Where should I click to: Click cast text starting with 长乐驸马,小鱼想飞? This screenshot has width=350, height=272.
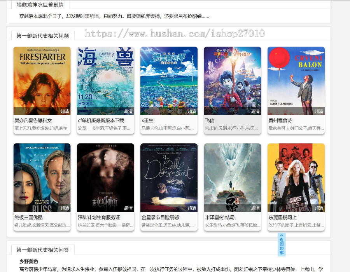233,225
